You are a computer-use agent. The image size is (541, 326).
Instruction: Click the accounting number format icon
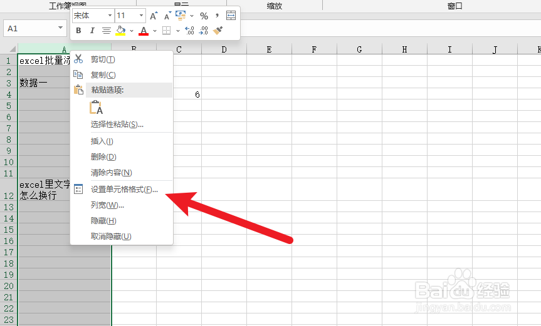coord(181,15)
